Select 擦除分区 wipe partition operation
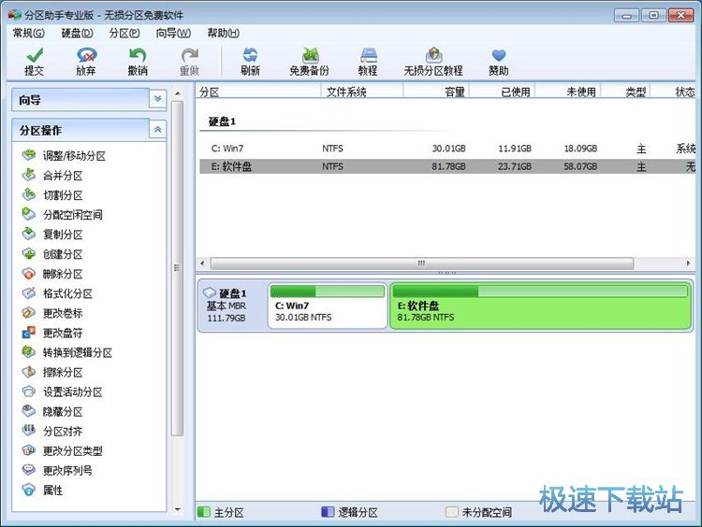The image size is (702, 527). click(x=52, y=372)
